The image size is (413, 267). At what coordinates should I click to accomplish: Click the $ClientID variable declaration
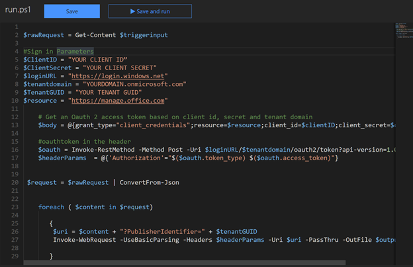click(40, 60)
